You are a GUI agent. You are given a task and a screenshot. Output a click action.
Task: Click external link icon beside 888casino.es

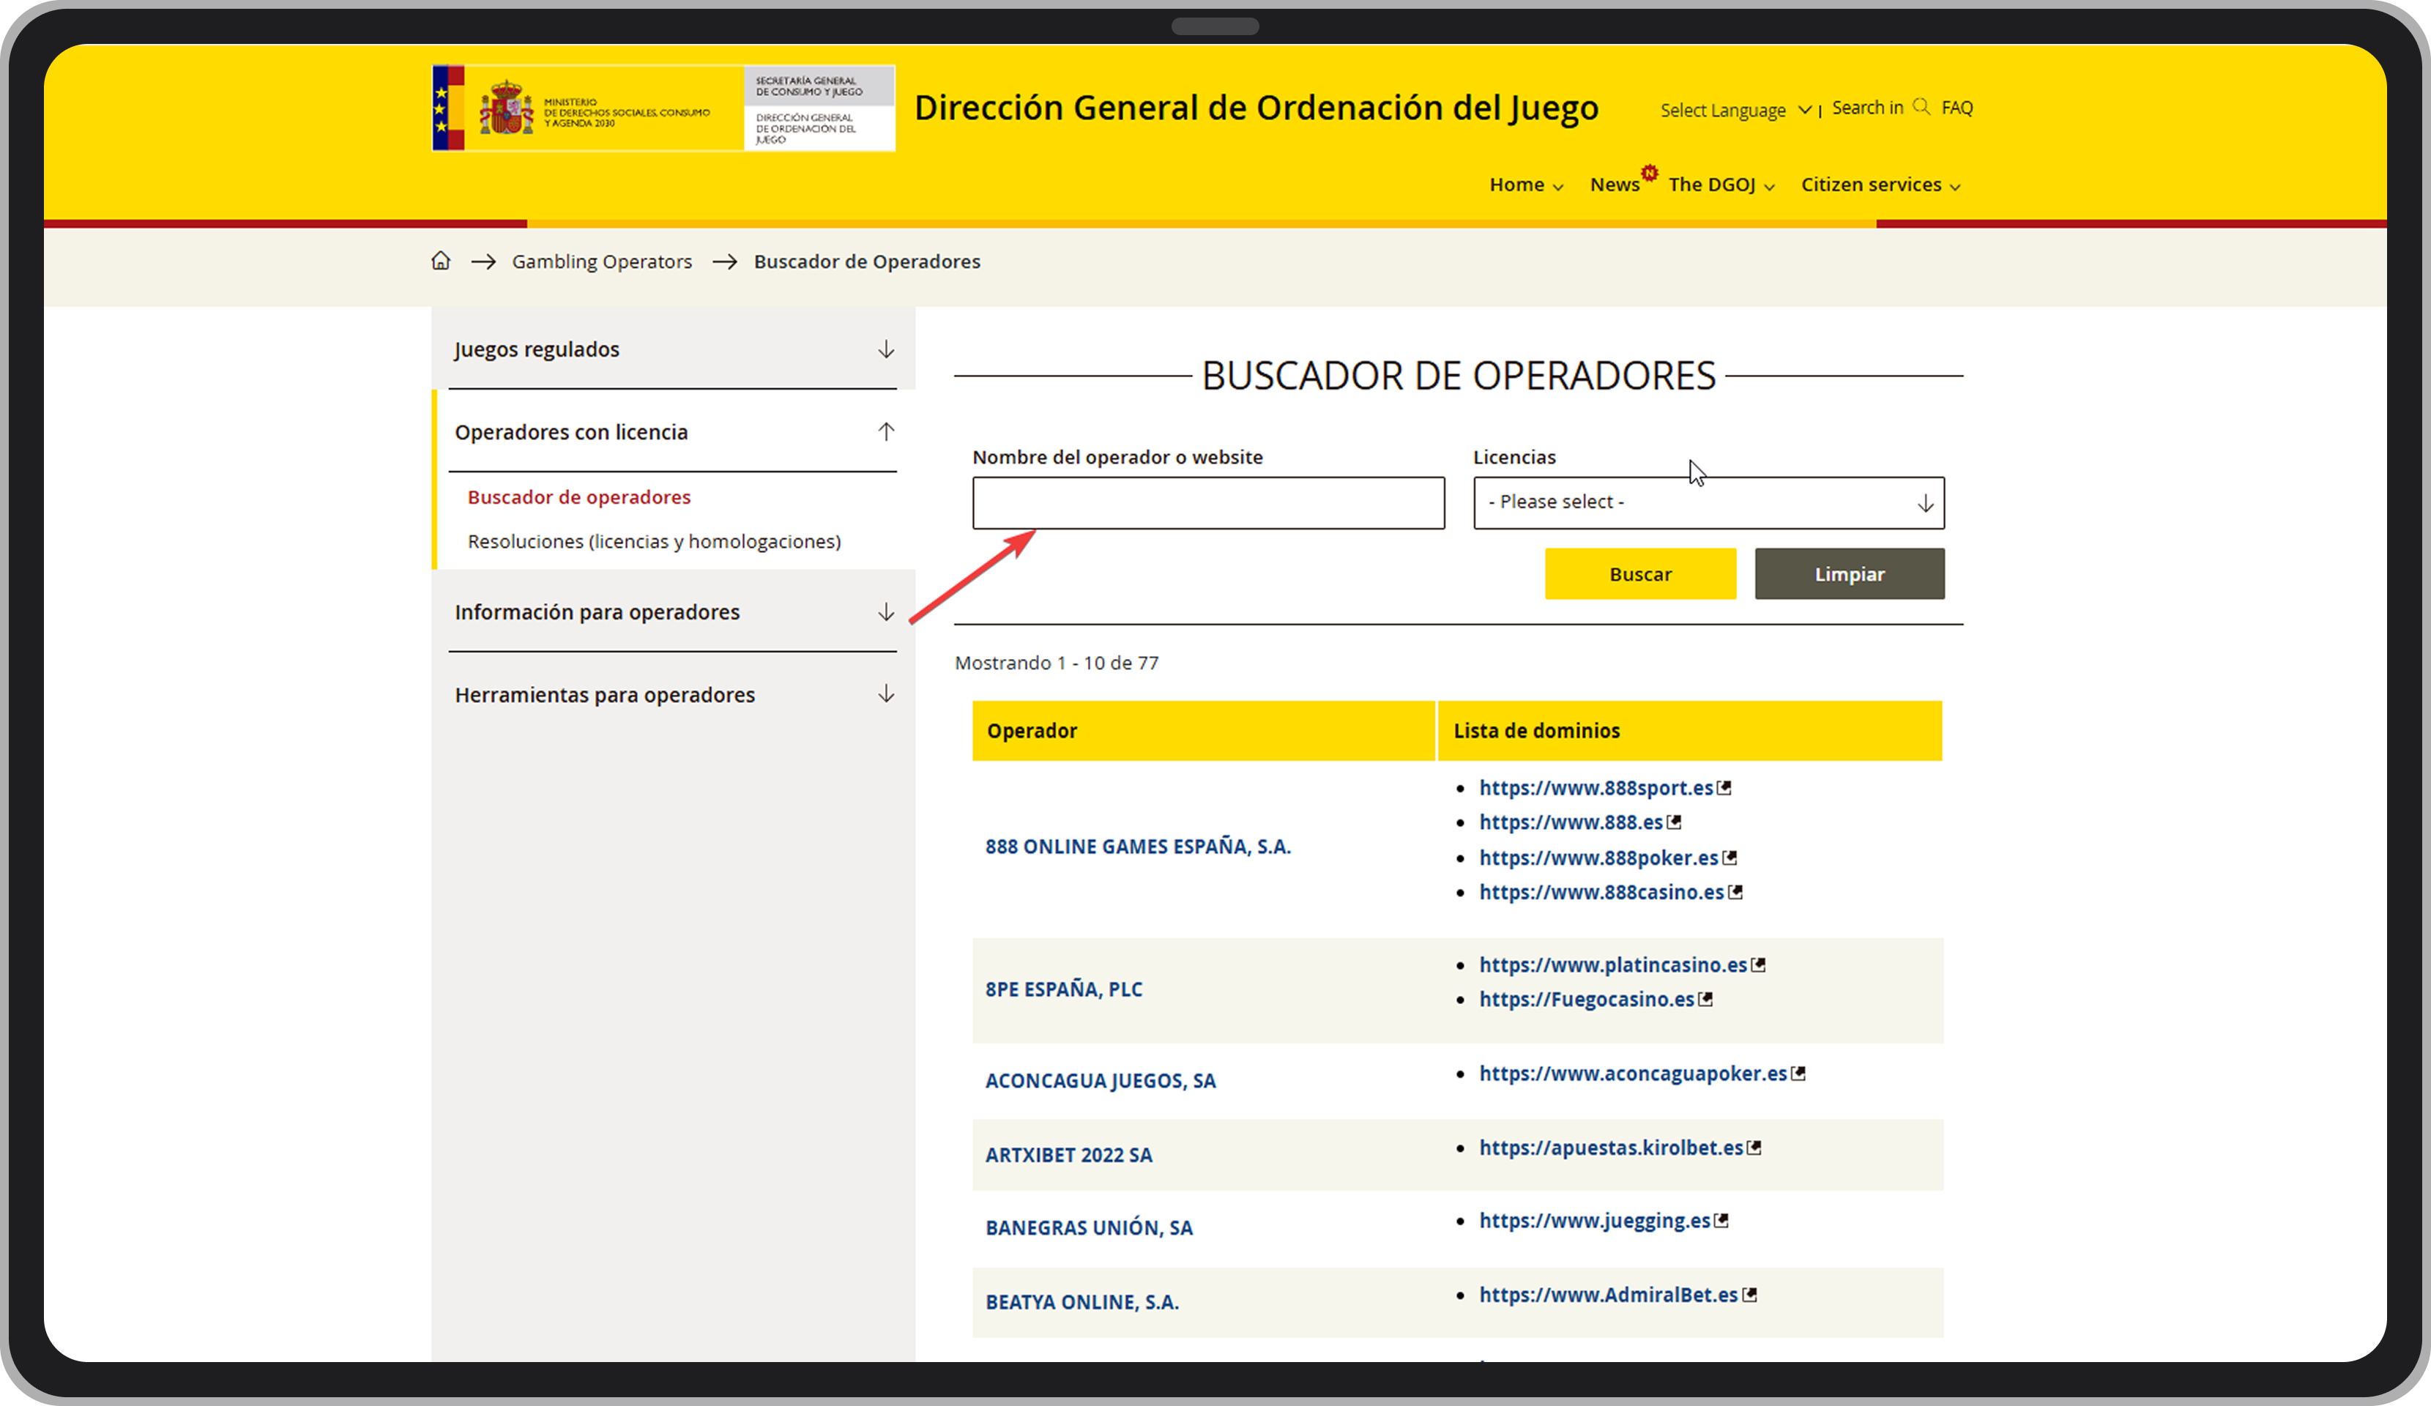(1735, 893)
